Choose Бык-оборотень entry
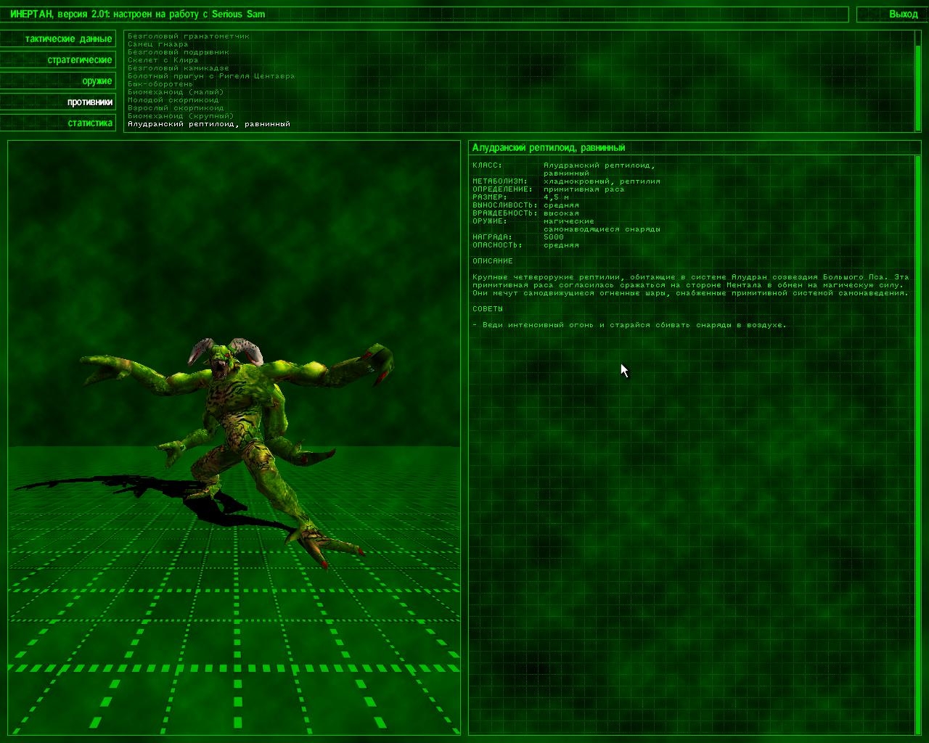929x743 pixels. click(160, 83)
